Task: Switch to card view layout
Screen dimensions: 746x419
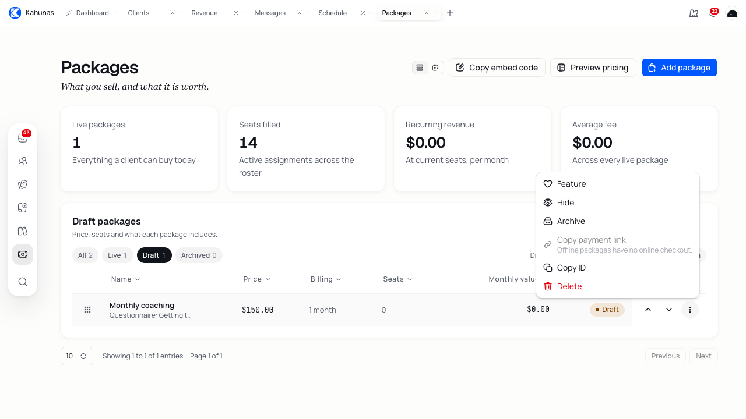Action: tap(435, 68)
